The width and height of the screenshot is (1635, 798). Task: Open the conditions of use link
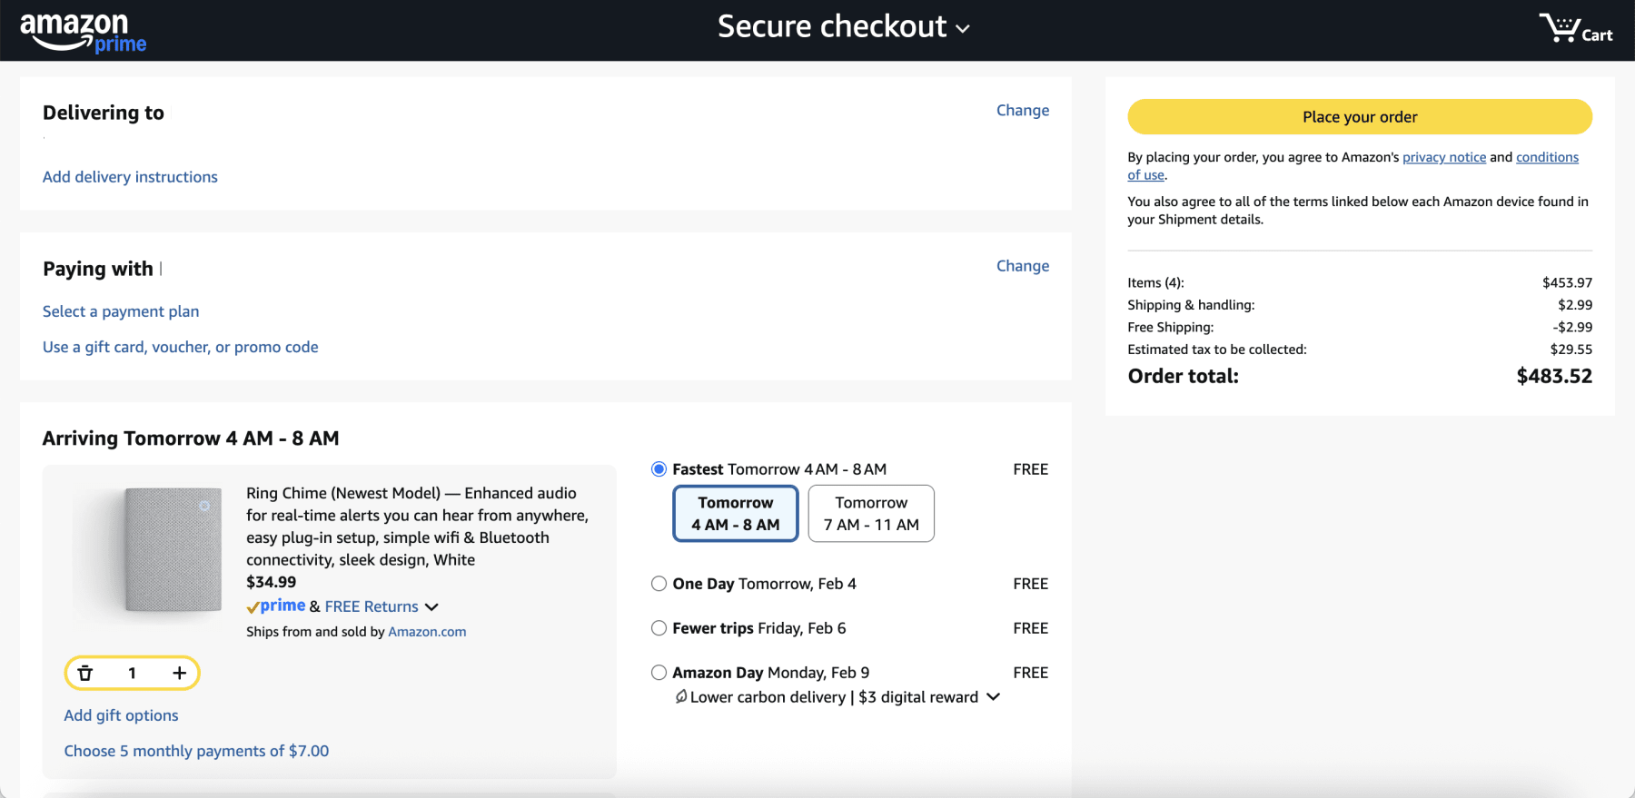click(1547, 157)
